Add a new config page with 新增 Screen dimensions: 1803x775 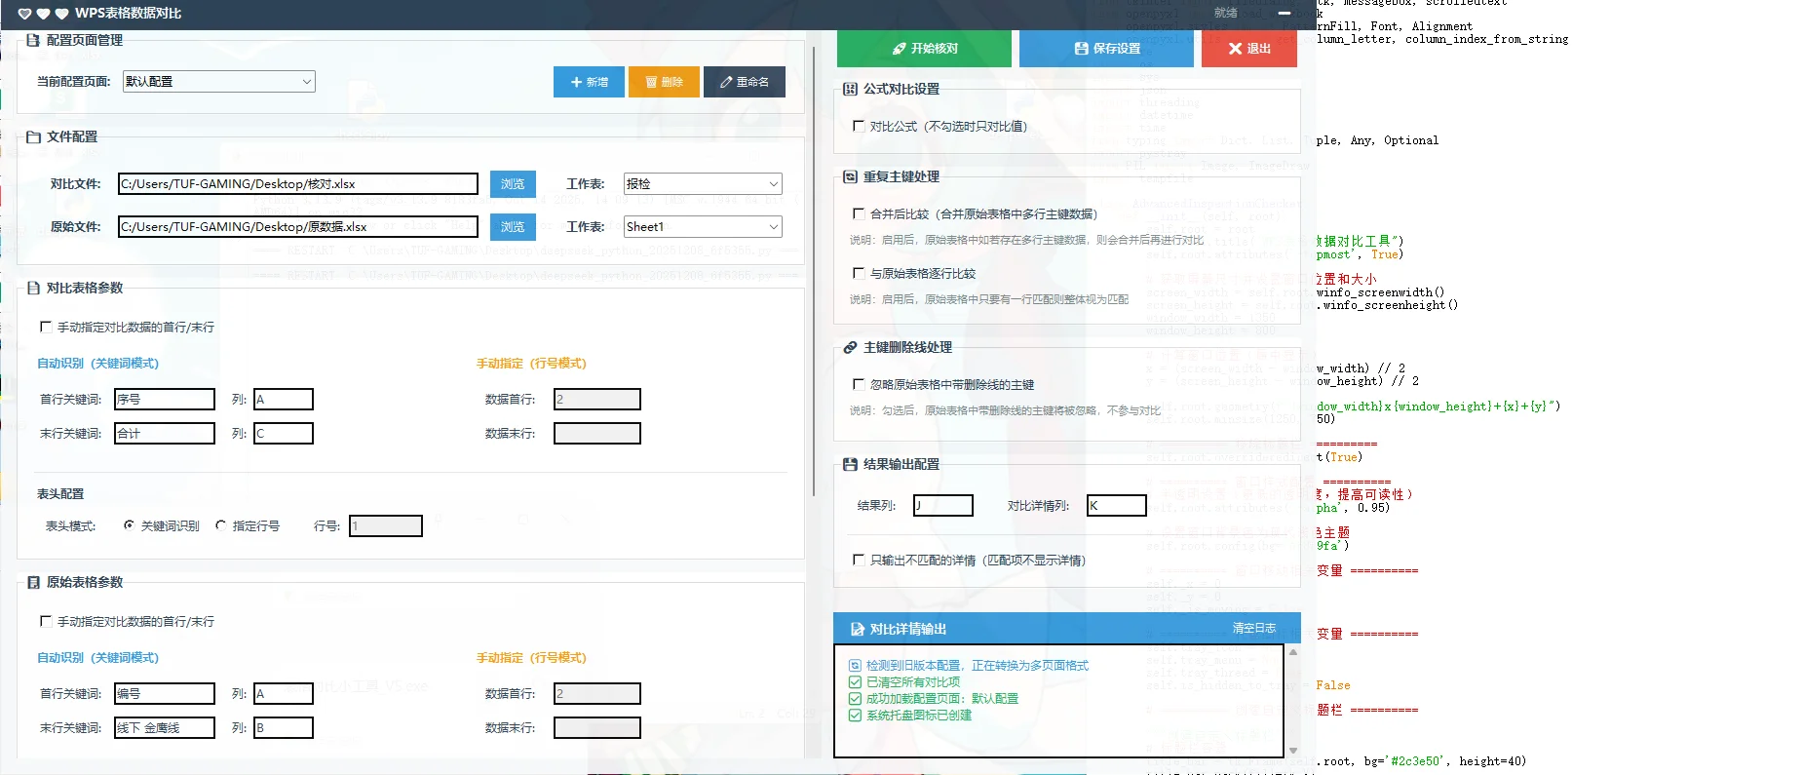click(x=589, y=82)
